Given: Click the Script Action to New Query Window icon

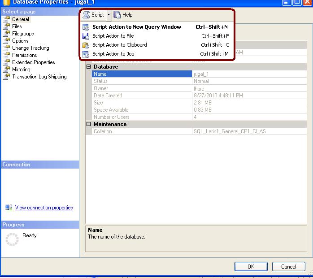Looking at the screenshot, I should (86, 27).
